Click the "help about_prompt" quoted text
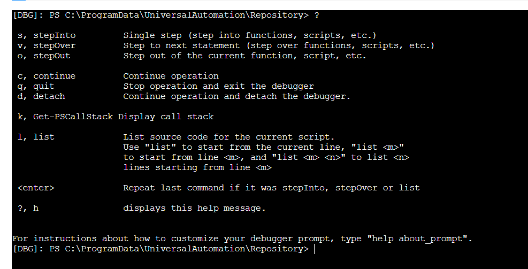The width and height of the screenshot is (528, 269). click(x=415, y=239)
